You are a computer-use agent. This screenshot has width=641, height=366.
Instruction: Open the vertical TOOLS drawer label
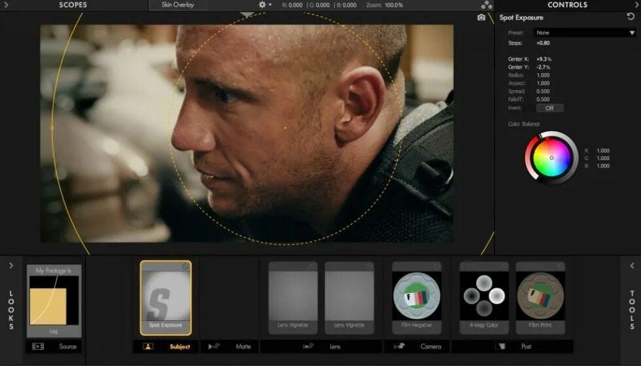click(632, 310)
